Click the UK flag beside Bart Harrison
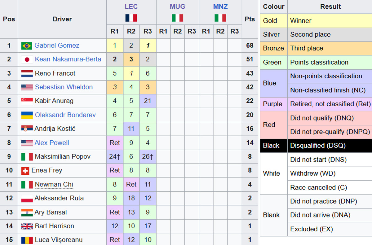This screenshot has height=245, width=372. [27, 226]
